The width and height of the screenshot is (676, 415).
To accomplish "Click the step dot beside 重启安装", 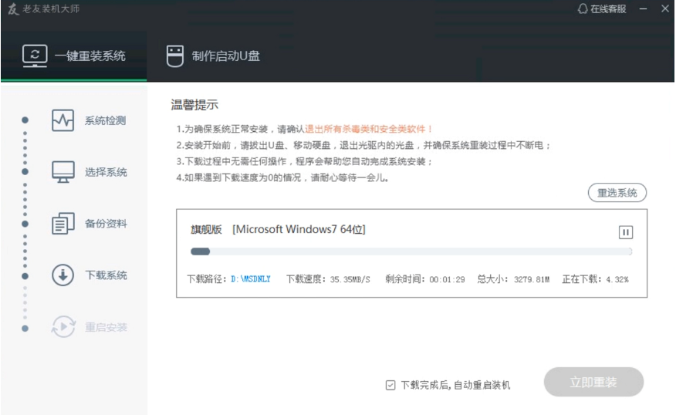I will 25,329.
